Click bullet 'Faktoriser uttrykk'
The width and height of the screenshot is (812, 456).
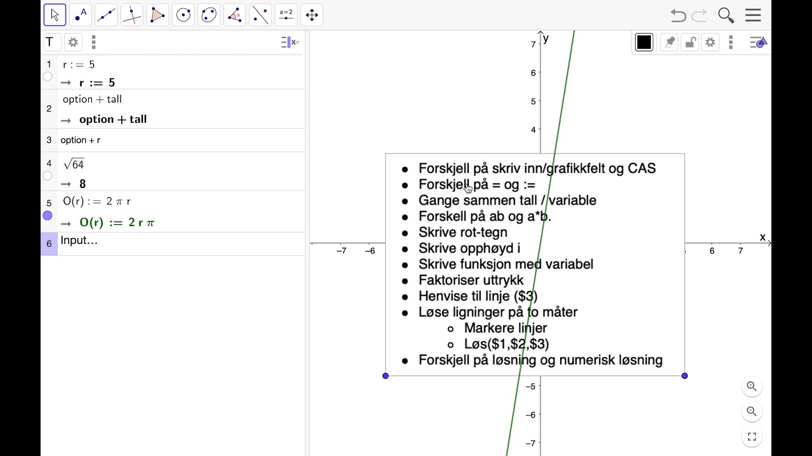coord(471,280)
